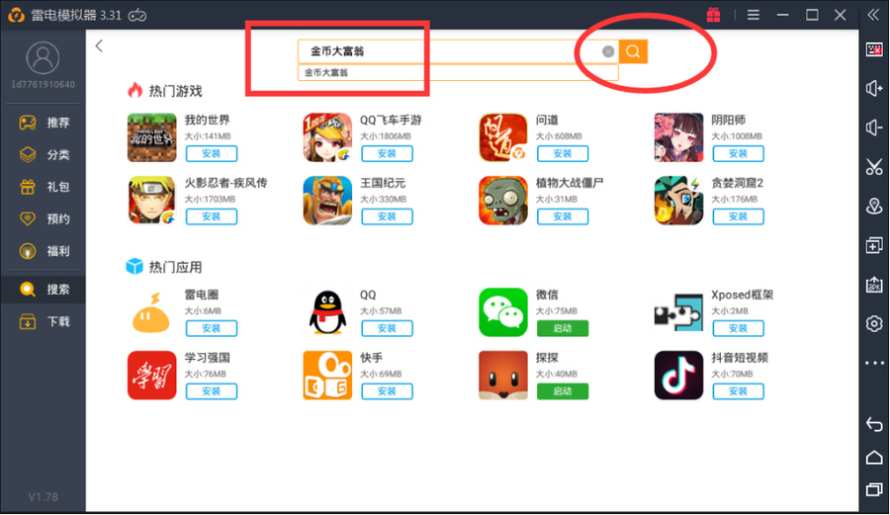The height and width of the screenshot is (515, 890).
Task: Open the scissors screenshot tool
Action: (874, 167)
